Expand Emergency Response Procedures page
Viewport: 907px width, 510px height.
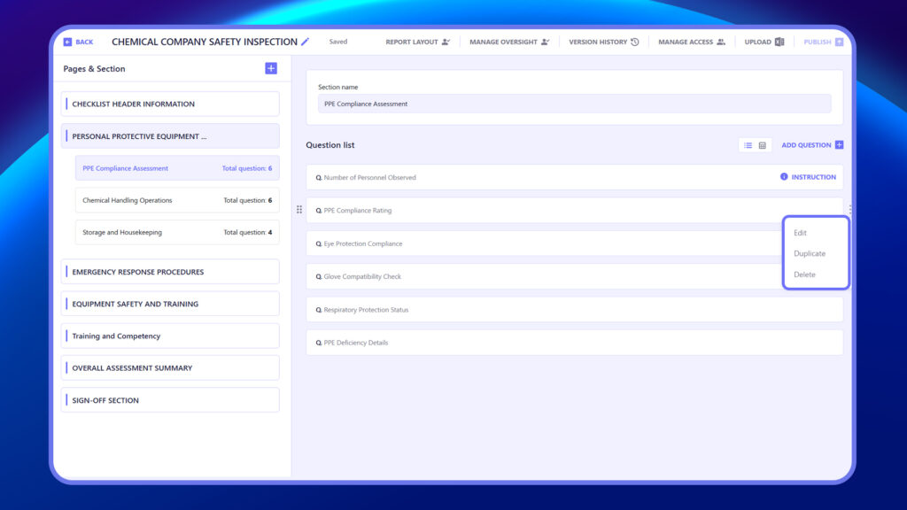coord(170,272)
